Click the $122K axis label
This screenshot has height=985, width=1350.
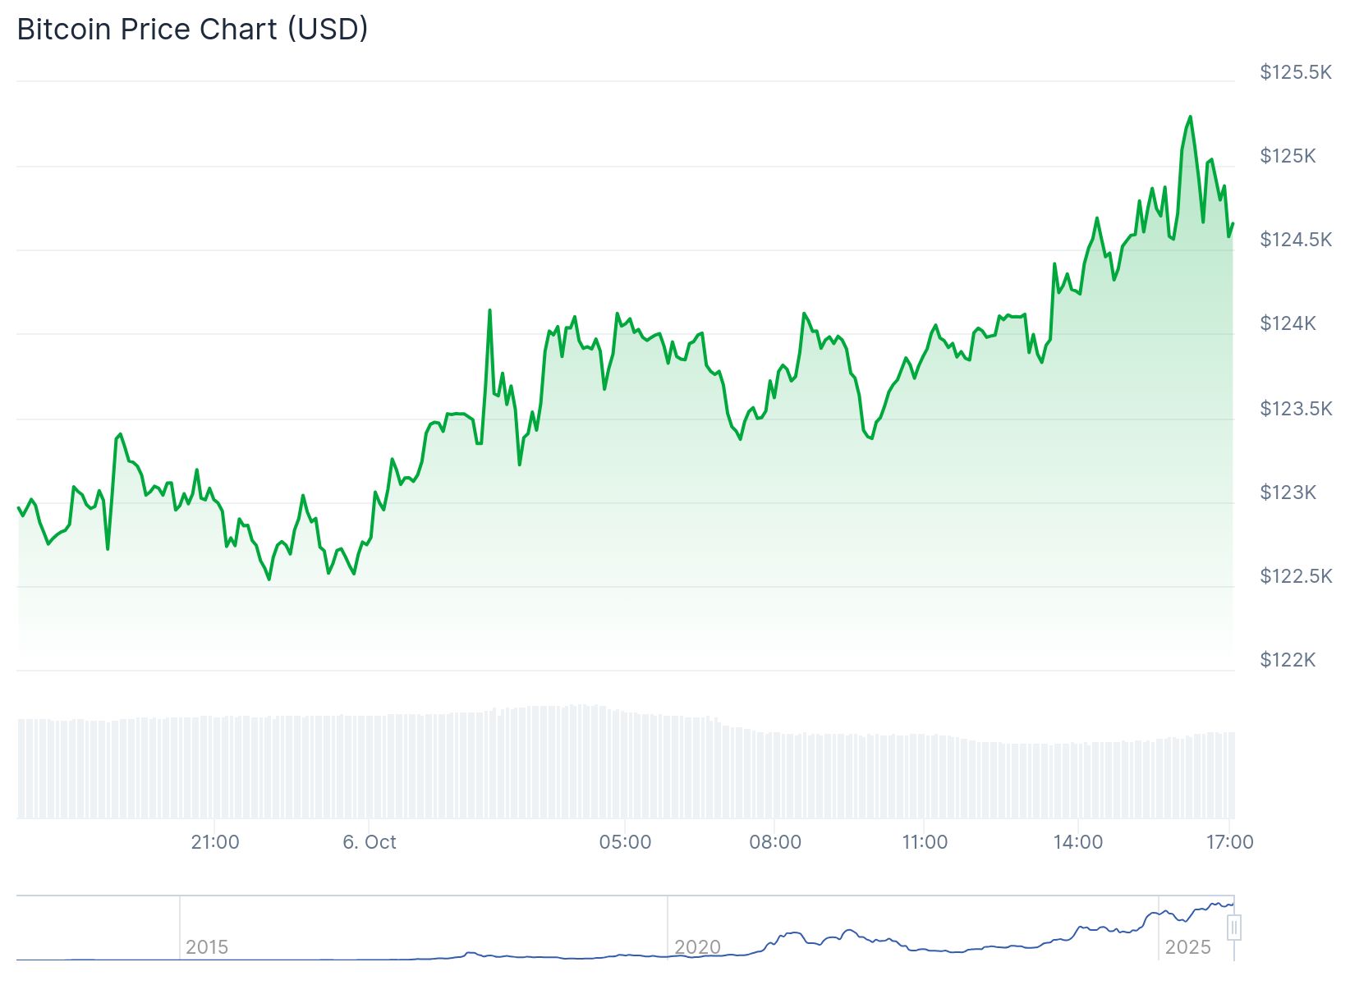1287,660
